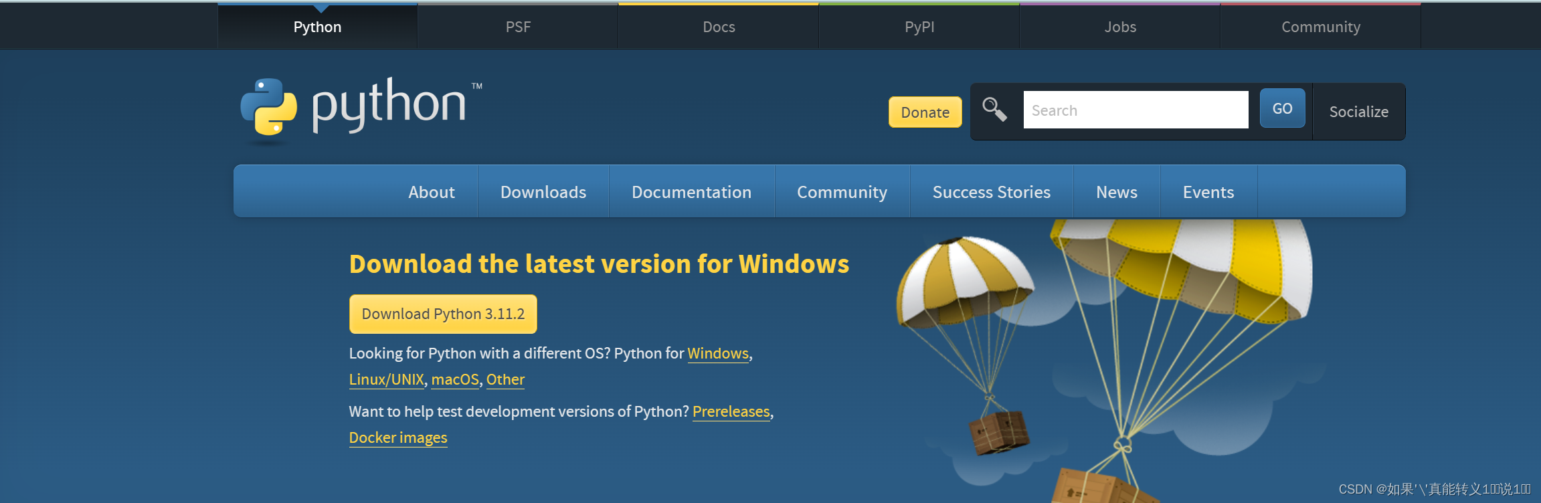Switch to the PSF tab
This screenshot has width=1541, height=503.
(x=518, y=27)
